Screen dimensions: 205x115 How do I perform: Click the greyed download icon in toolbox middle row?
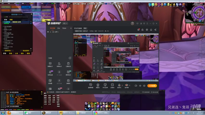(59, 73)
